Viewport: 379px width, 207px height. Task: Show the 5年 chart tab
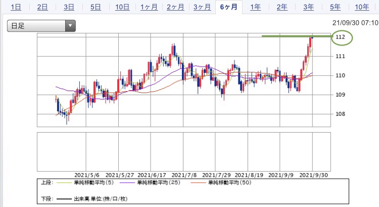[335, 7]
